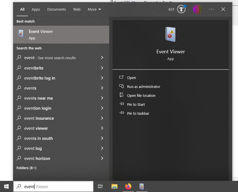Click the colorful profile avatar icon
Image resolution: width=238 pixels, height=192 pixels.
(x=197, y=9)
